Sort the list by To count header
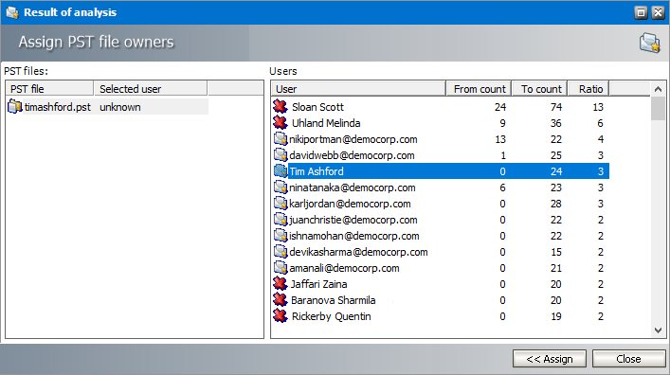This screenshot has height=375, width=670. (x=540, y=89)
